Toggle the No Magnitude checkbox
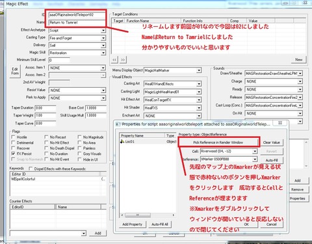The width and height of the screenshot is (312, 244). pyautogui.click(x=79, y=137)
